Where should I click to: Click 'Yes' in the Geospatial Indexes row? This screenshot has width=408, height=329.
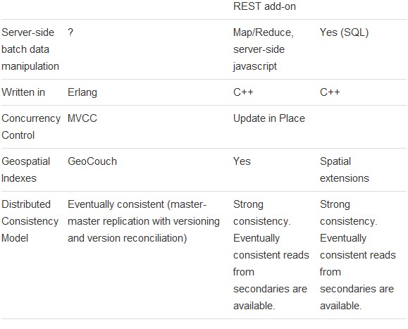pos(242,161)
